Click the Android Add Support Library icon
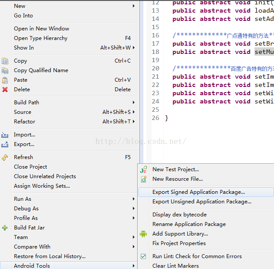This screenshot has width=274, height=269. click(143, 234)
